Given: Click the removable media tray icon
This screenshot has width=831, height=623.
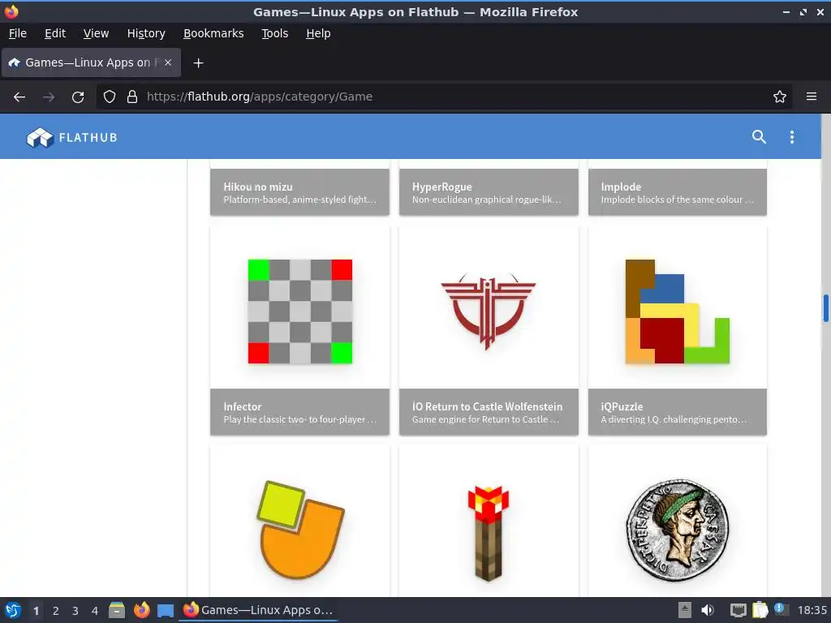Looking at the screenshot, I should 685,610.
